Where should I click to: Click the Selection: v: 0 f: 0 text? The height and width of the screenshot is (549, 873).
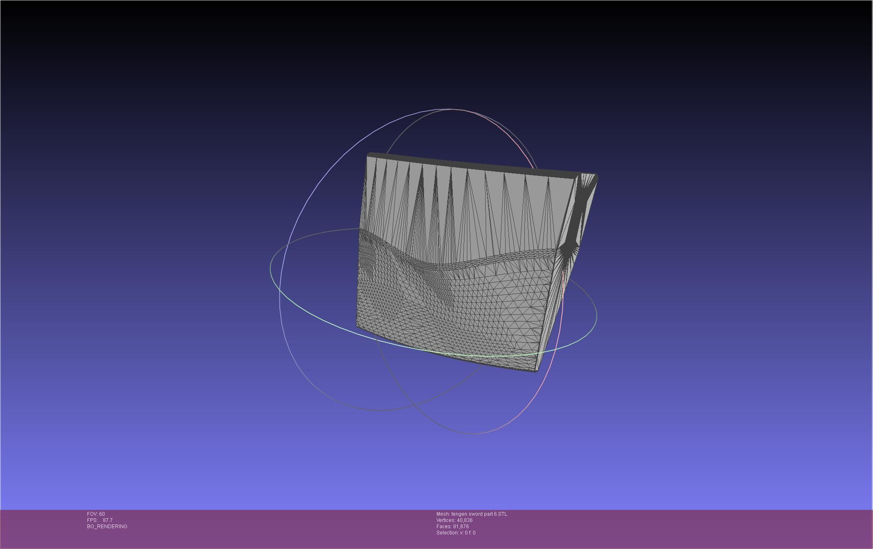point(456,533)
